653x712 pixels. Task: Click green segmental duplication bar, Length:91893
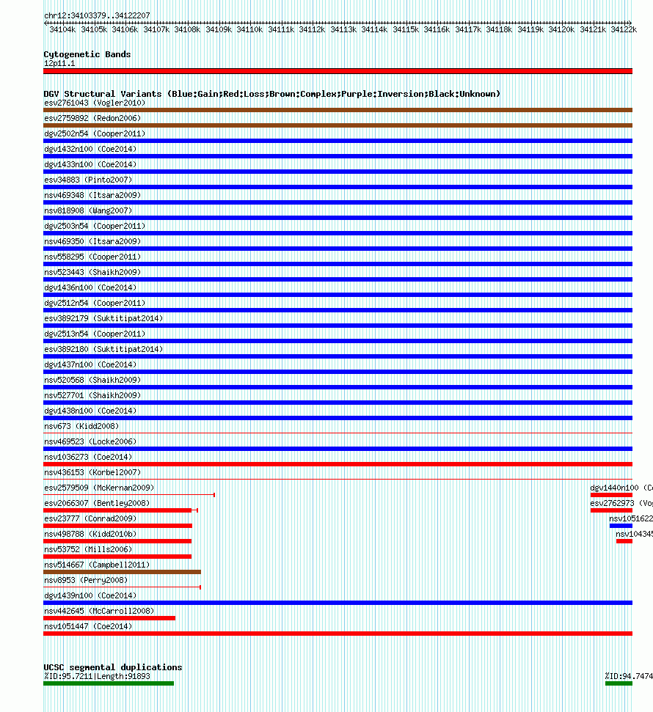pos(109,684)
